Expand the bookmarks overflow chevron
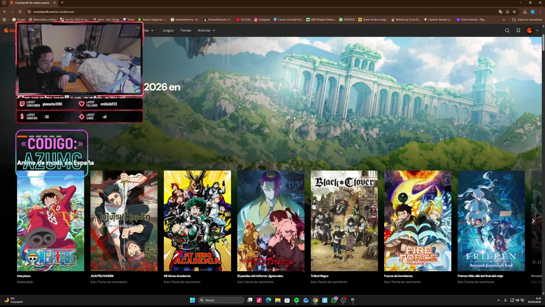The image size is (545, 307). (504, 20)
